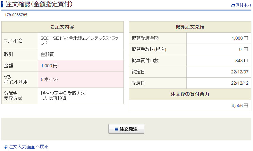Click the return arrow icon before 注文入力画面へ戻る
The height and width of the screenshot is (151, 253).
[x=6, y=147]
